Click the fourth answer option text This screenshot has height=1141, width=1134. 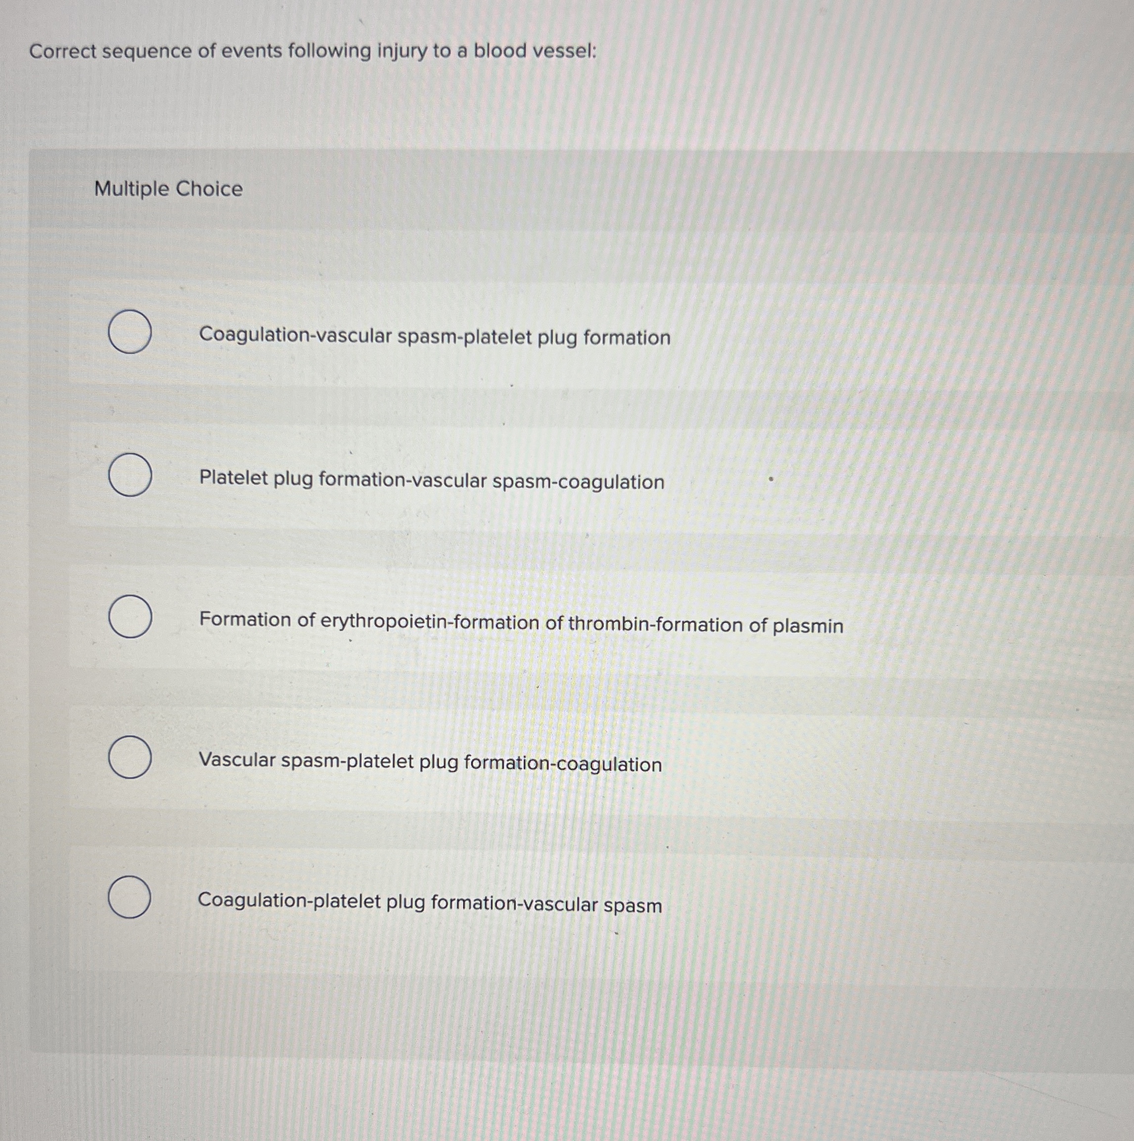point(429,764)
